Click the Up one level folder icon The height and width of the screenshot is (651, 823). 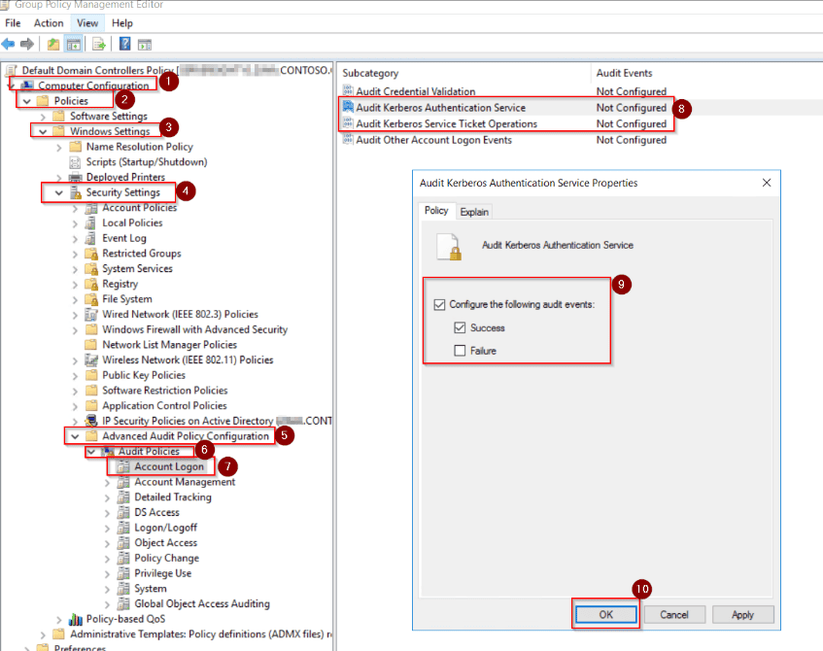point(53,44)
